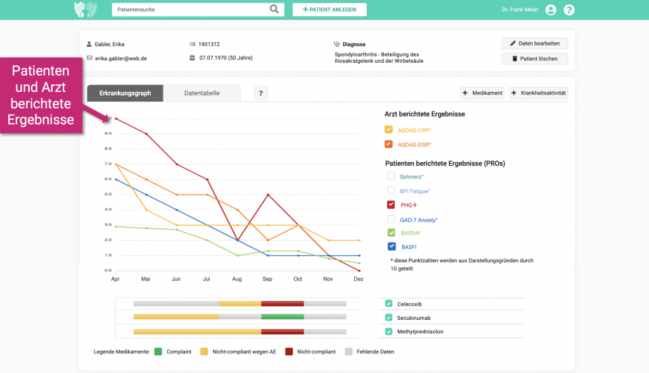Click the calendar icon beside birthdate

tap(192, 58)
